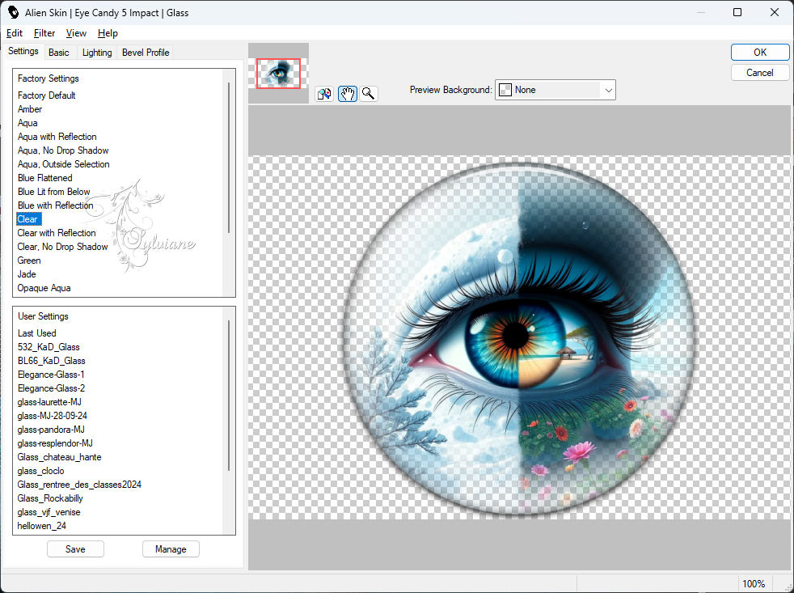Image resolution: width=794 pixels, height=593 pixels.
Task: Select Aqua, No Drop Shadow preset
Action: pyautogui.click(x=63, y=150)
